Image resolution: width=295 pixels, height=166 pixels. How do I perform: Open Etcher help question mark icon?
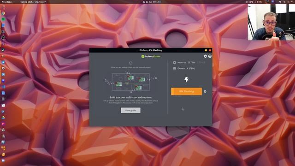point(210,56)
